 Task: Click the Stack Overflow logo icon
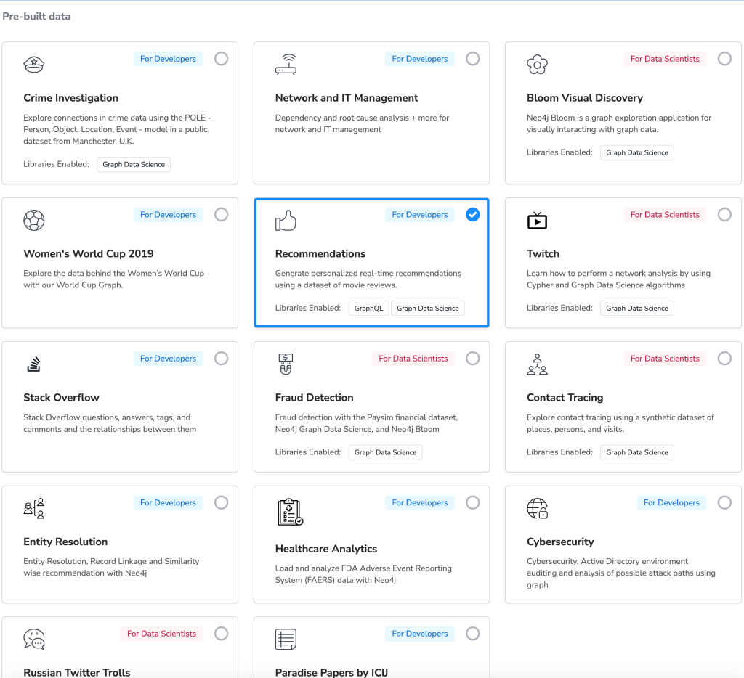[33, 364]
